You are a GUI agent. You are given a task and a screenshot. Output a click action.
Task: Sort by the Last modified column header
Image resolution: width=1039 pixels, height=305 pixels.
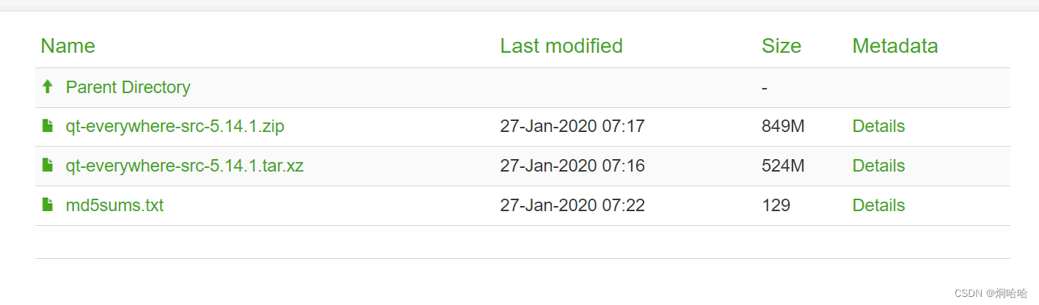(x=561, y=46)
